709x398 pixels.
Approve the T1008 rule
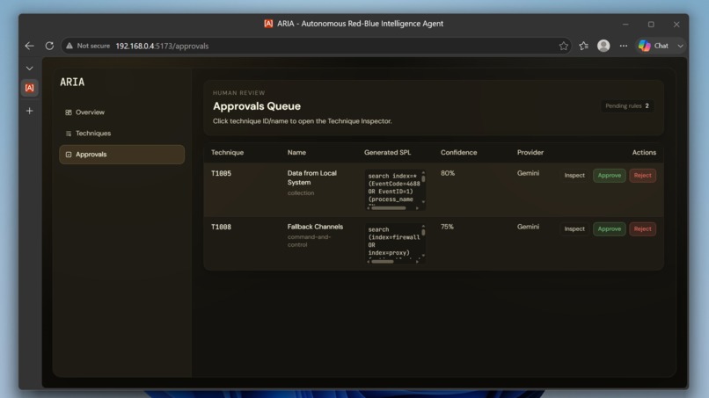coord(609,229)
